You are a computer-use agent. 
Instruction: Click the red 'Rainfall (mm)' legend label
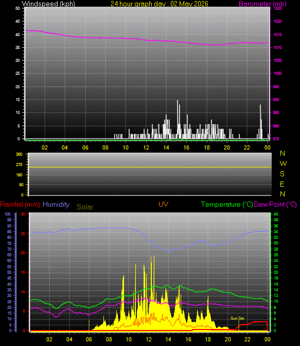coord(20,205)
